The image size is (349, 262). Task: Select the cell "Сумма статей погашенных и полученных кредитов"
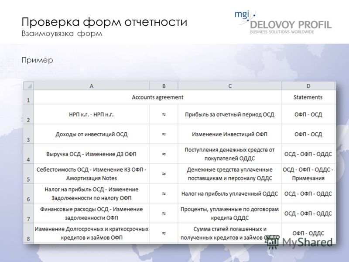point(230,233)
